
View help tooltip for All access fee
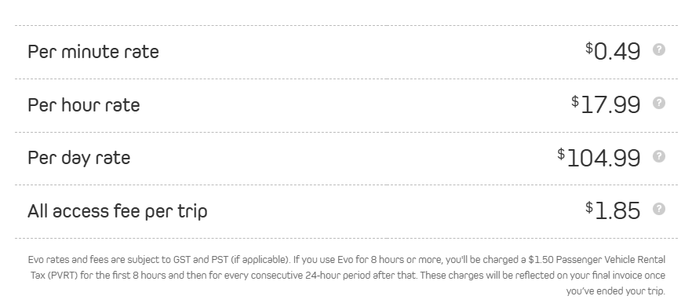click(658, 209)
